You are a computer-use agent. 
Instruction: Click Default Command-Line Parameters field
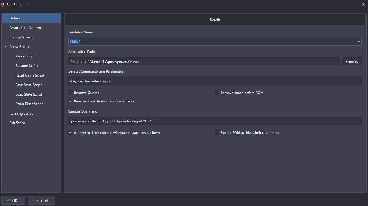click(215, 81)
